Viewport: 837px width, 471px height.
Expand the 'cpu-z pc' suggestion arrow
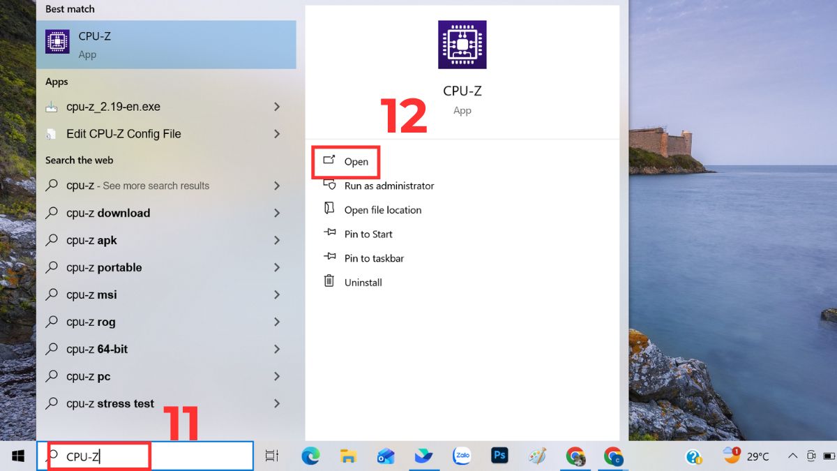pos(277,376)
